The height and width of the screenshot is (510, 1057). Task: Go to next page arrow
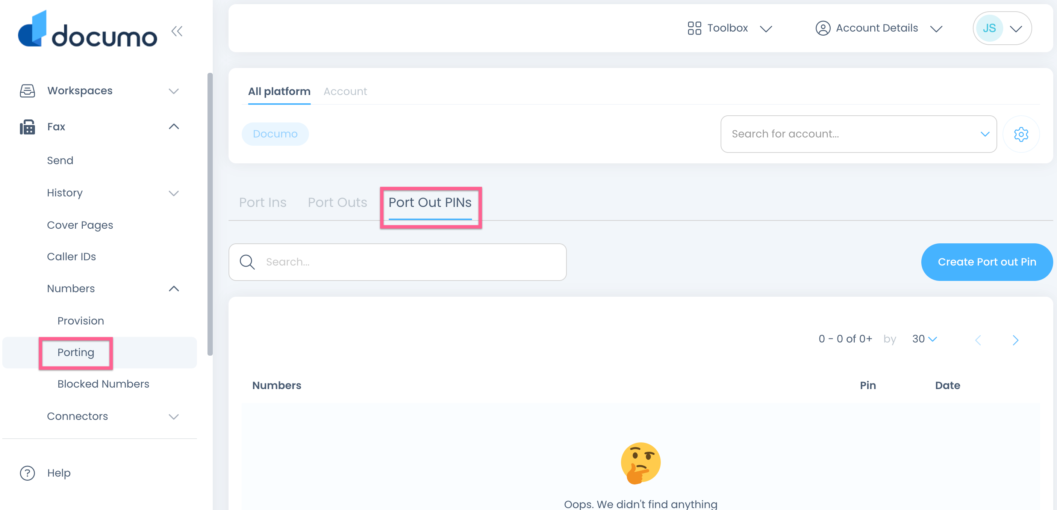(x=1015, y=339)
